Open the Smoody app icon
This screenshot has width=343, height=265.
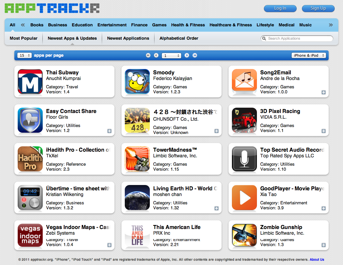(x=137, y=81)
